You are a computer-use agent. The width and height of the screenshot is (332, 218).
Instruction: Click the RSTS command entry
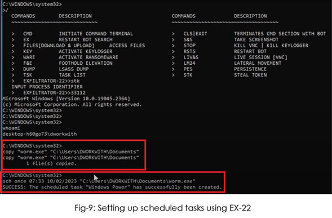coord(189,51)
